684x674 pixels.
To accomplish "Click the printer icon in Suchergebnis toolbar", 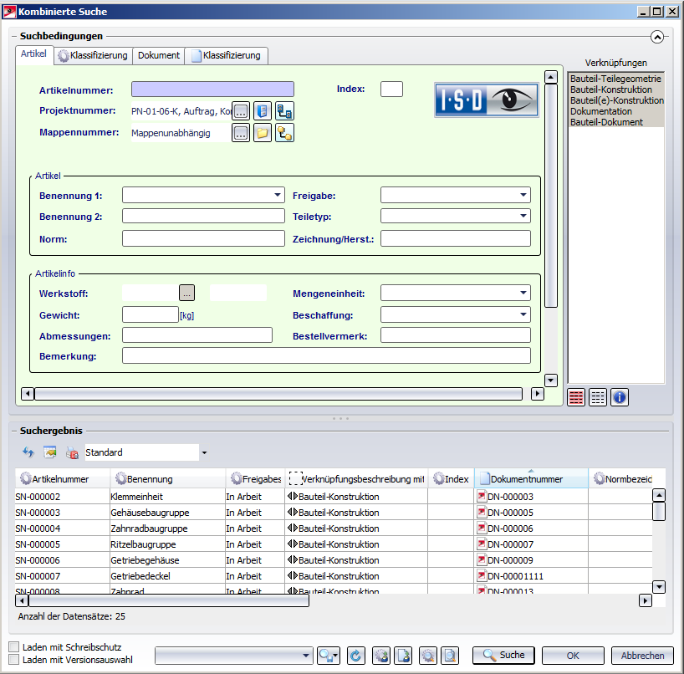I will [x=72, y=452].
